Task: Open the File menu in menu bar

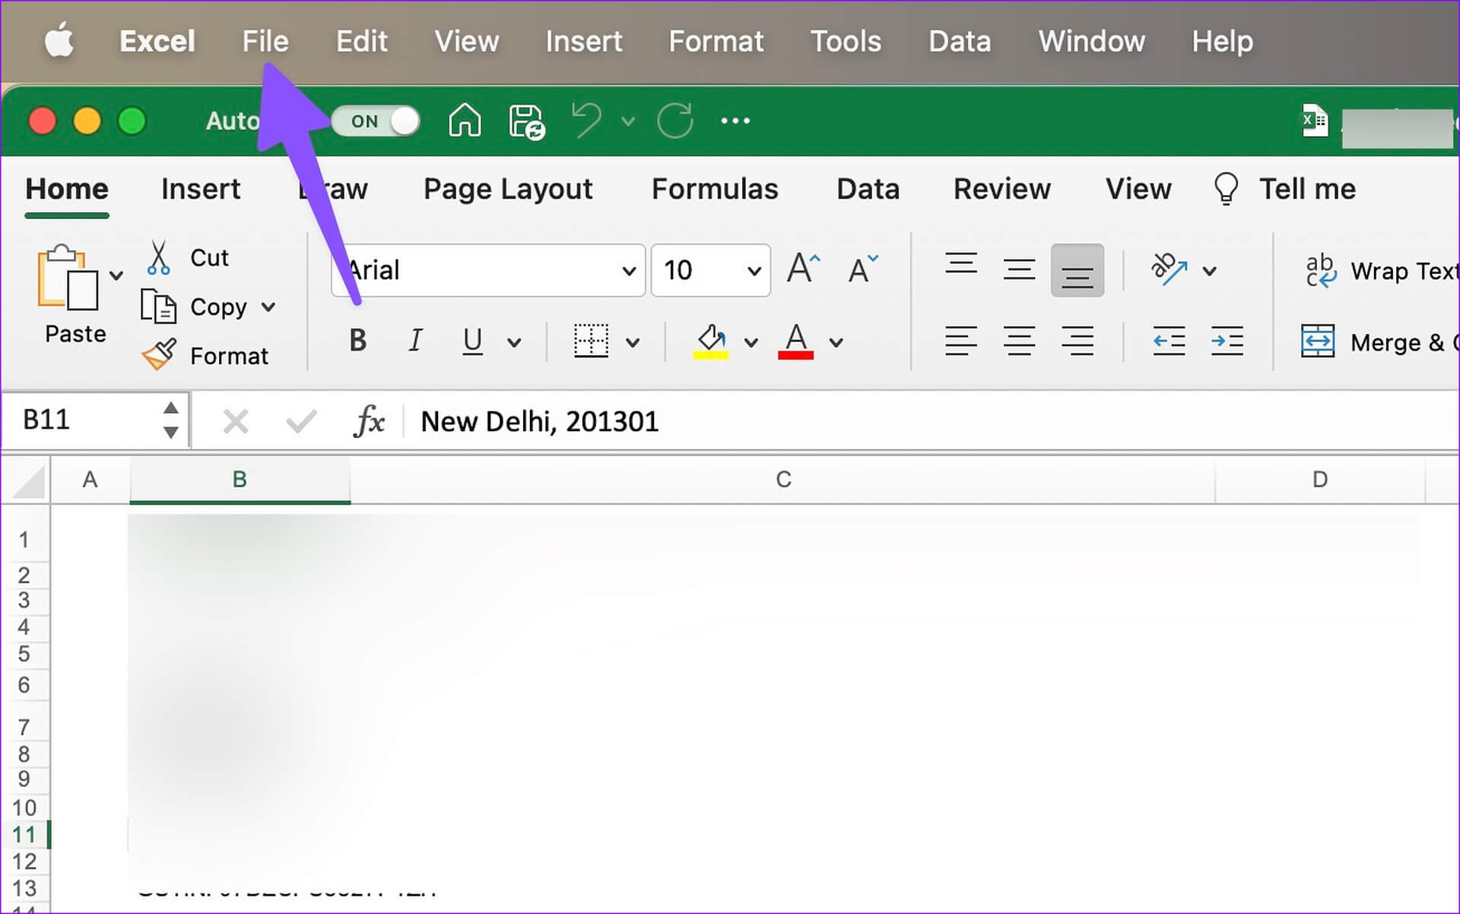Action: pyautogui.click(x=265, y=41)
